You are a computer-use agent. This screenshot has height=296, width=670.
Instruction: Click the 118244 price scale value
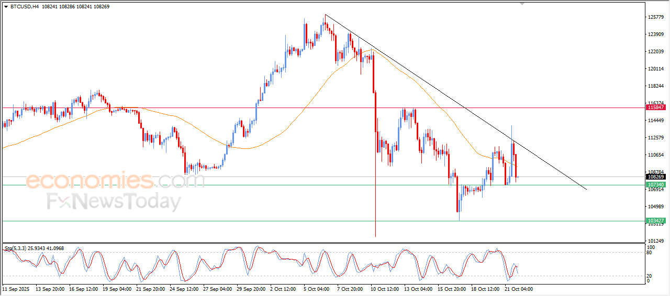coord(656,86)
